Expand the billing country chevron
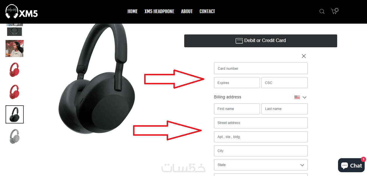Viewport: 367px width, 176px height. point(304,97)
